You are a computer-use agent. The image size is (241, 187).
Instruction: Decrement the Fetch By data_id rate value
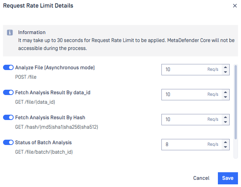pos(225,97)
